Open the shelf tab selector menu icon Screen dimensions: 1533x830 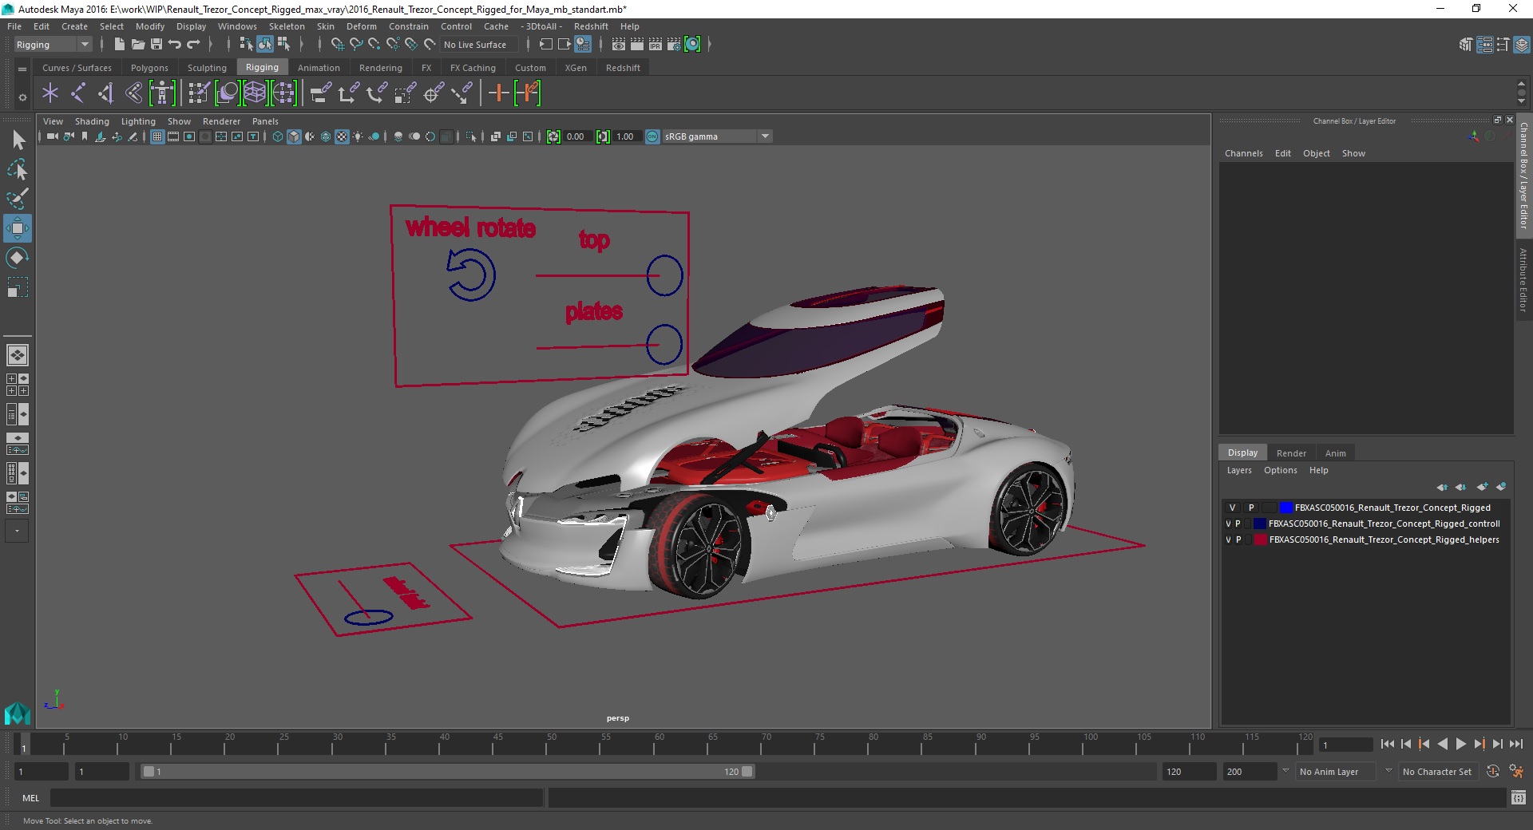22,69
